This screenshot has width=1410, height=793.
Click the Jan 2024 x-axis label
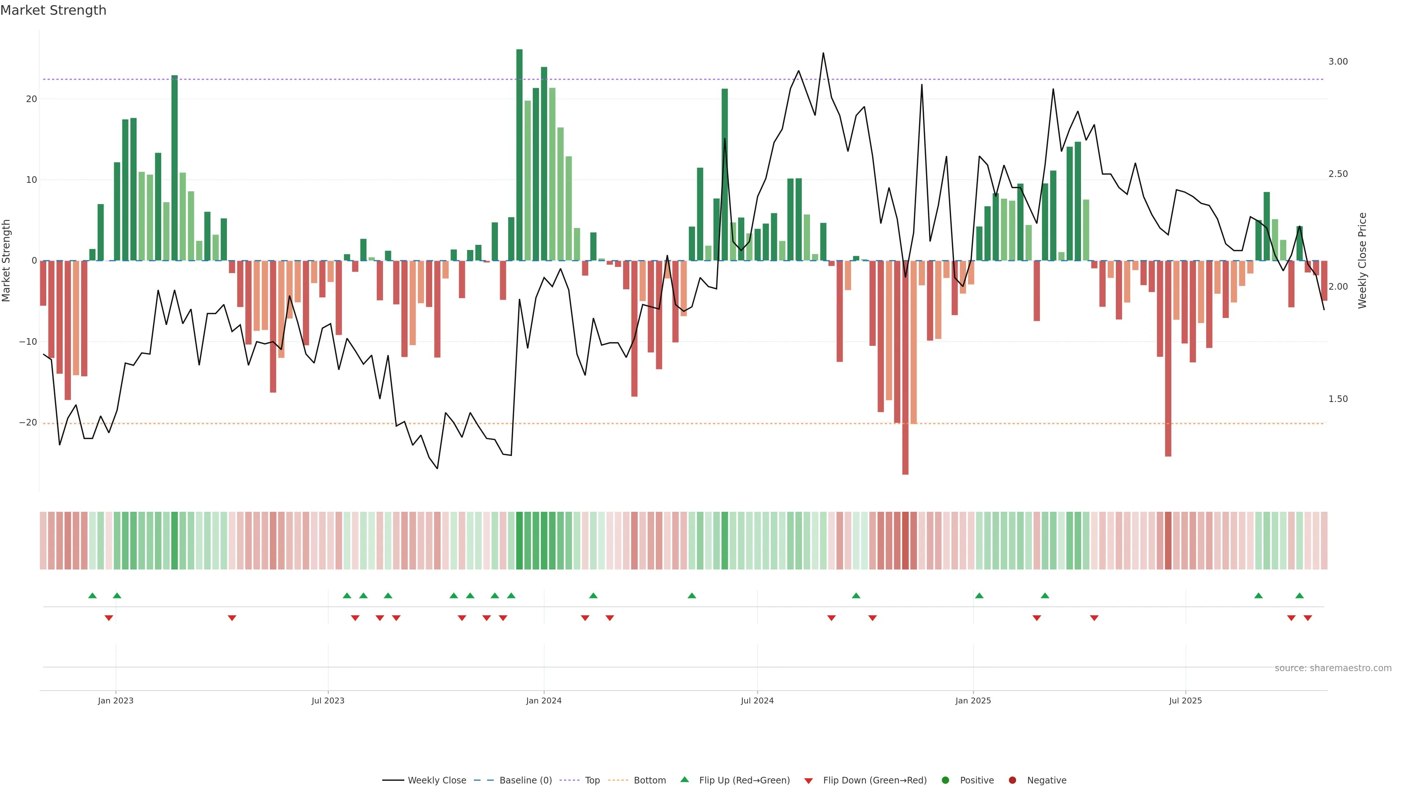coord(543,700)
